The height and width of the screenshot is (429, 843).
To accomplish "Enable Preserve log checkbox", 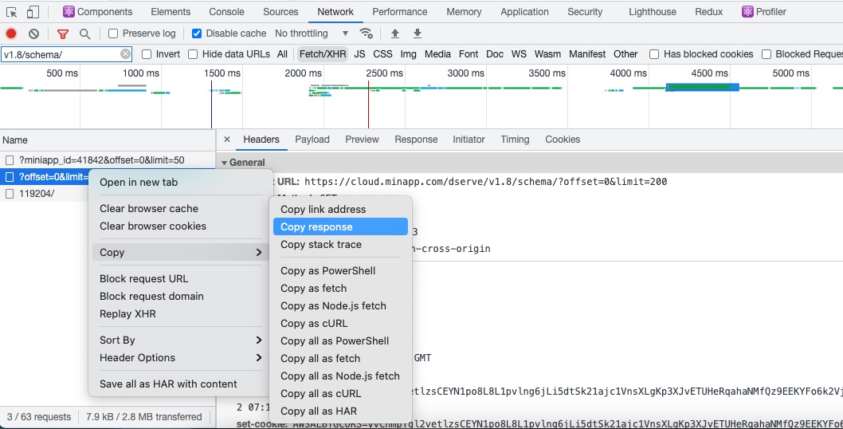I will (x=113, y=33).
